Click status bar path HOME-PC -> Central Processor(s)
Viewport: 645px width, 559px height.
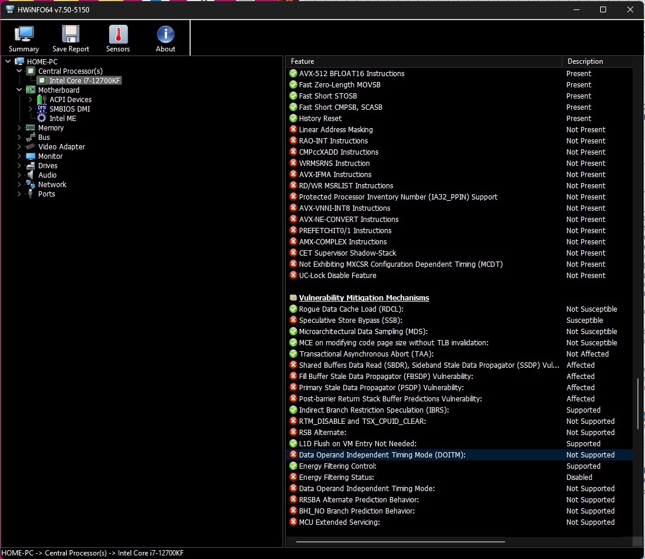[54, 553]
